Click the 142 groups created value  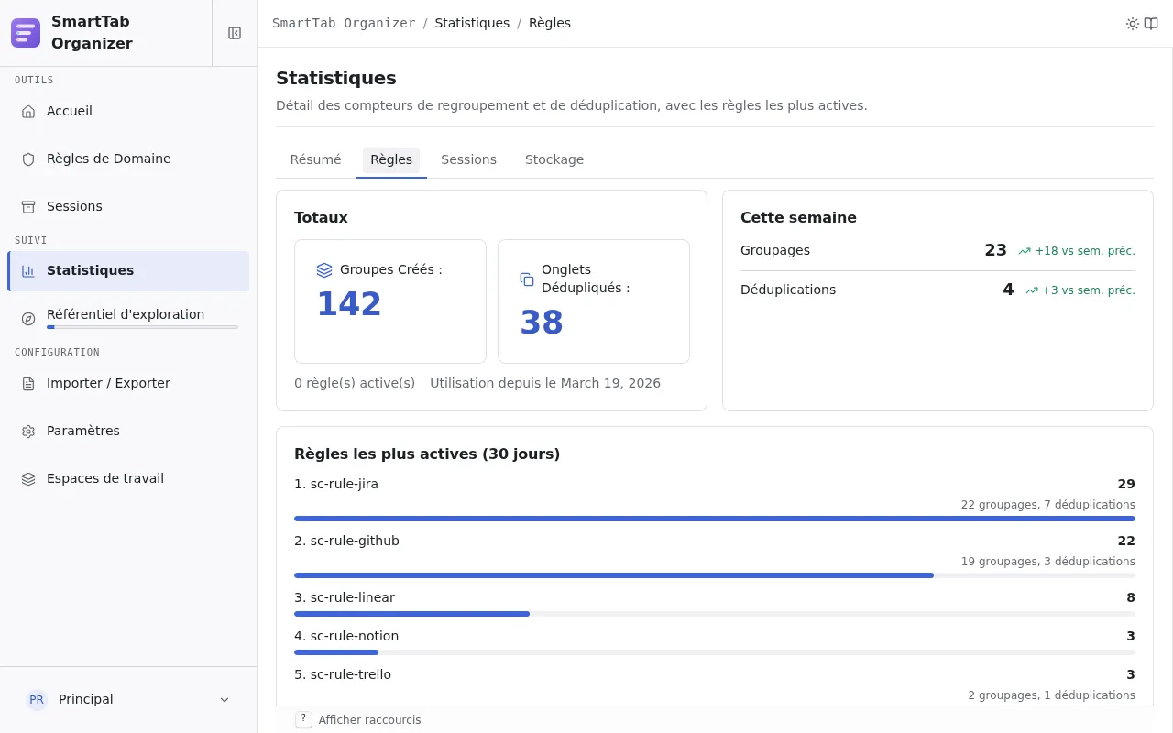point(349,304)
